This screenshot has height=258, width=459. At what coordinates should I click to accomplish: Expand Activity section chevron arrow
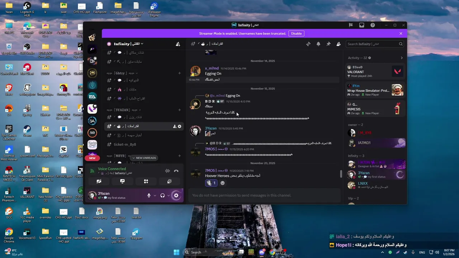coord(402,58)
